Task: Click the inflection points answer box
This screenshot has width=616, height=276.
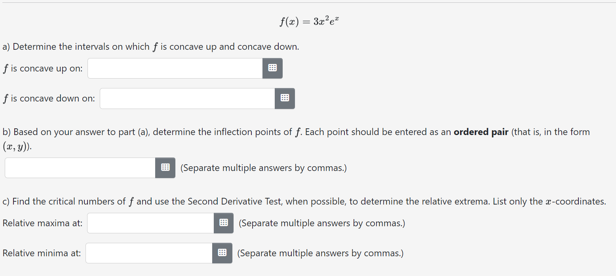Action: 79,167
